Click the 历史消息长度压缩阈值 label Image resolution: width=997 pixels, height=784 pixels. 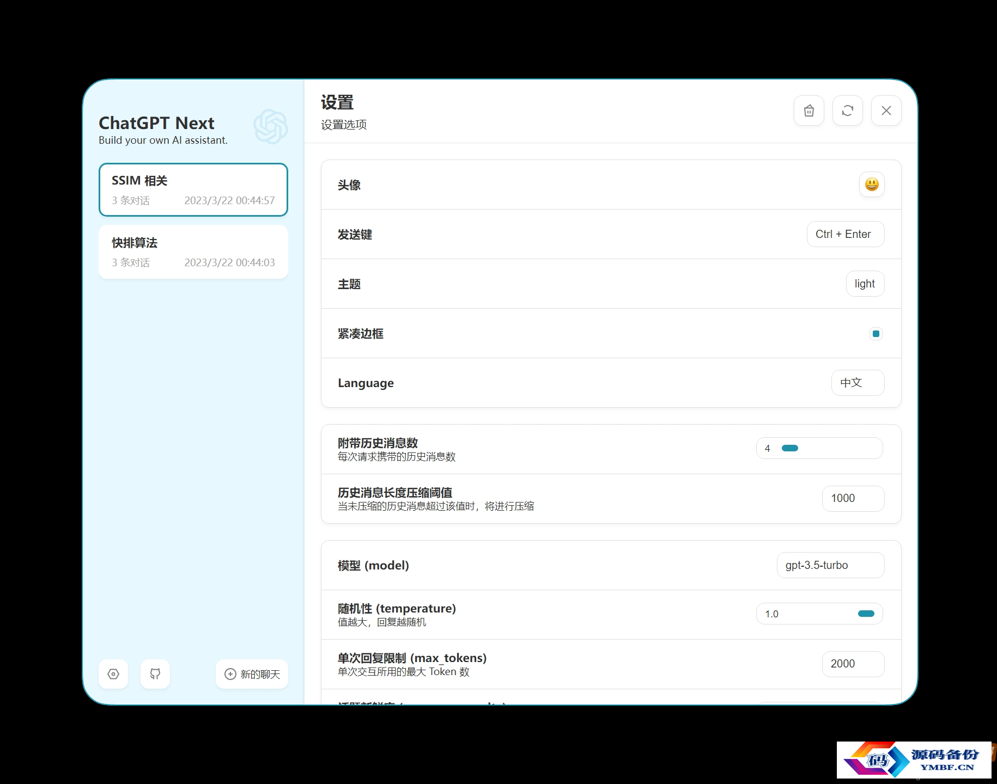tap(395, 492)
